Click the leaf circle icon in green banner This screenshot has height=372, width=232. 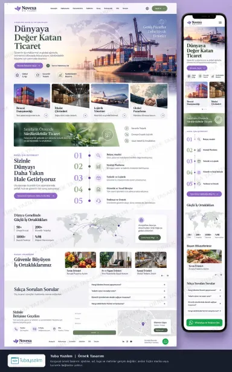pyautogui.click(x=108, y=135)
